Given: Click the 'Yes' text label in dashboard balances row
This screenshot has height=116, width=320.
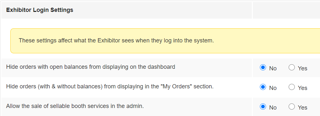Looking at the screenshot, I should pos(303,68).
